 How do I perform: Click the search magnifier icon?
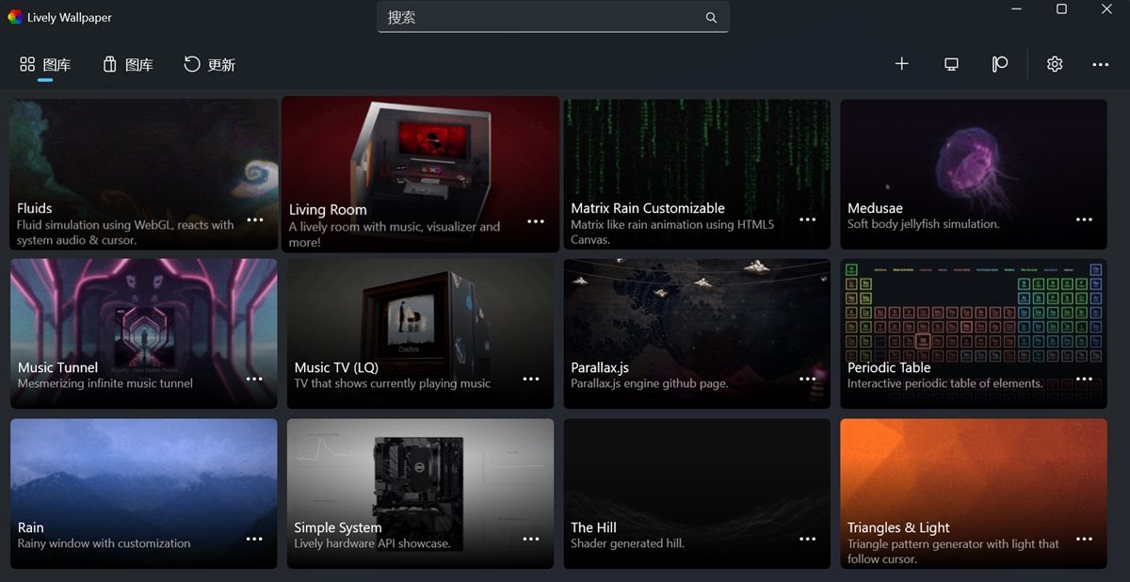coord(711,18)
